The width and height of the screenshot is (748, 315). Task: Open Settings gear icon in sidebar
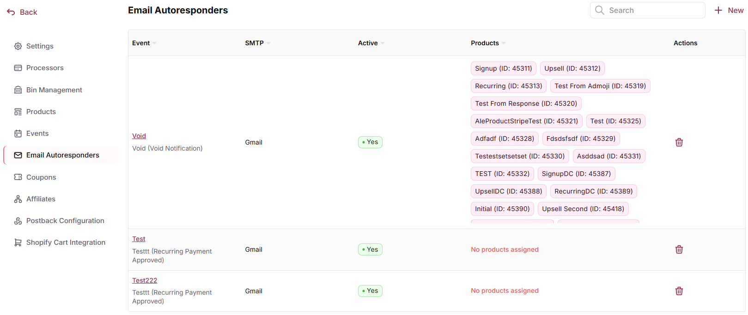pyautogui.click(x=18, y=46)
